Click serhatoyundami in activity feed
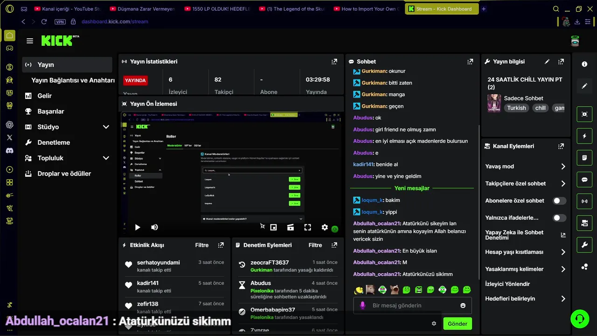Viewport: 597px width, 336px height. 158,263
